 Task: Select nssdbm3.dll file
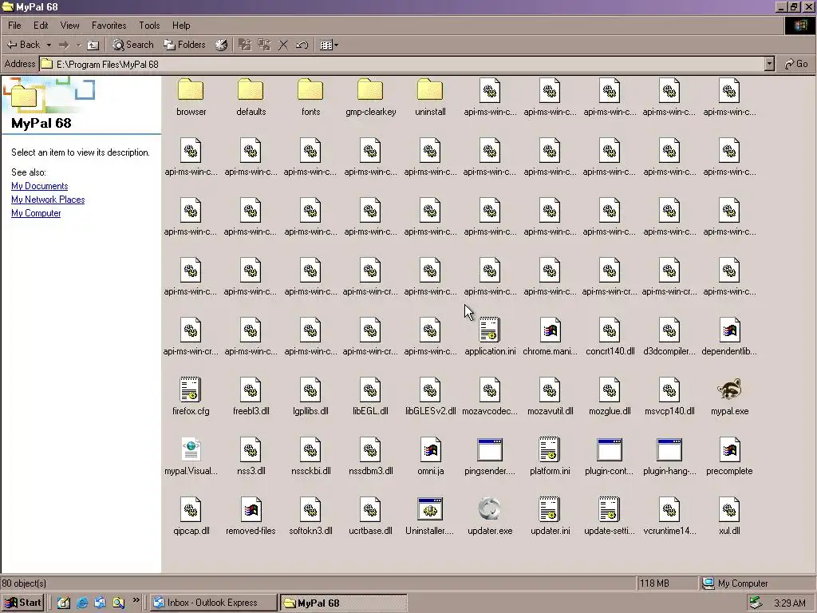pyautogui.click(x=370, y=456)
